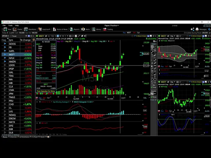Toggle the flag for DPZ
Image resolution: width=211 pixels, height=158 pixels.
pyautogui.click(x=5, y=126)
